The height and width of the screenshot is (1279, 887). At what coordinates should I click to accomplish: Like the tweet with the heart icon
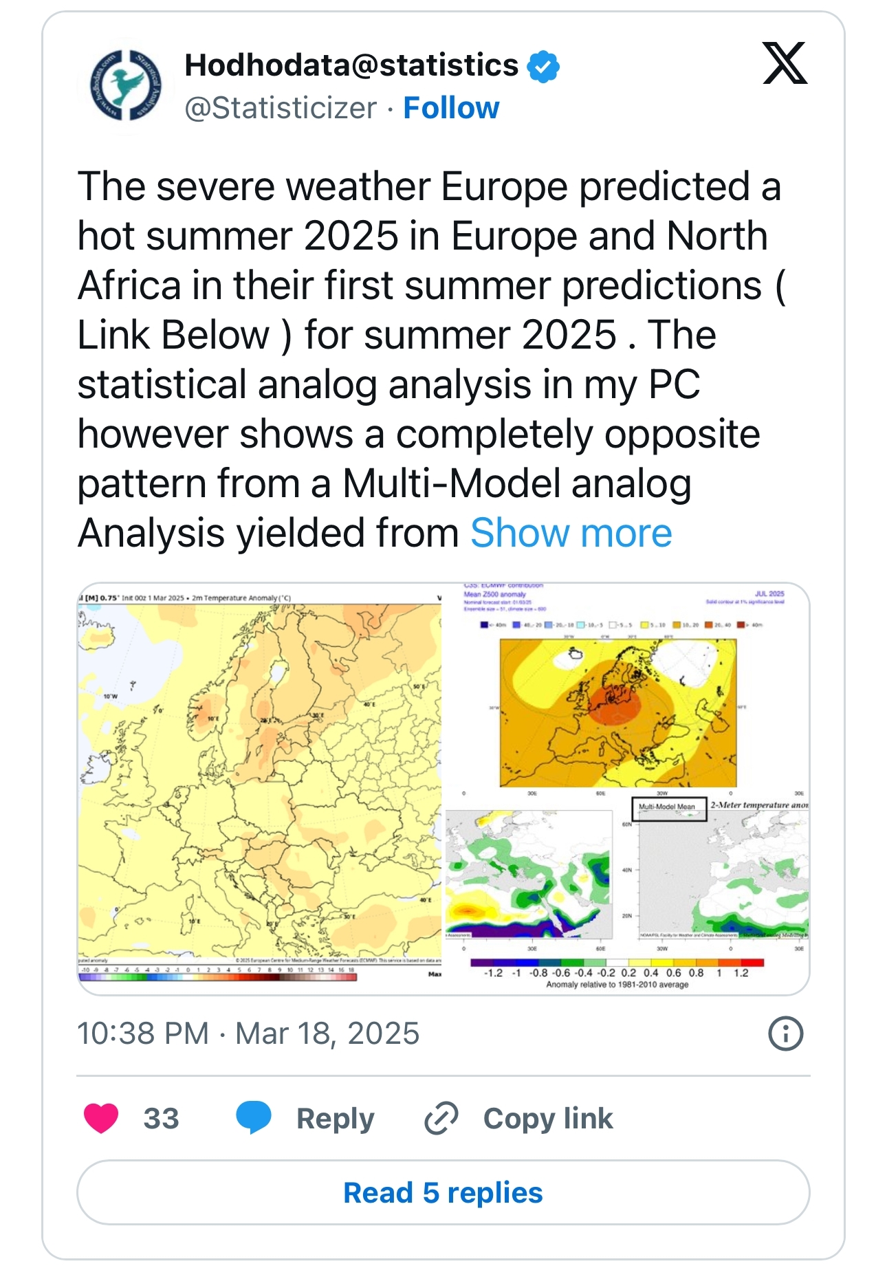101,1118
